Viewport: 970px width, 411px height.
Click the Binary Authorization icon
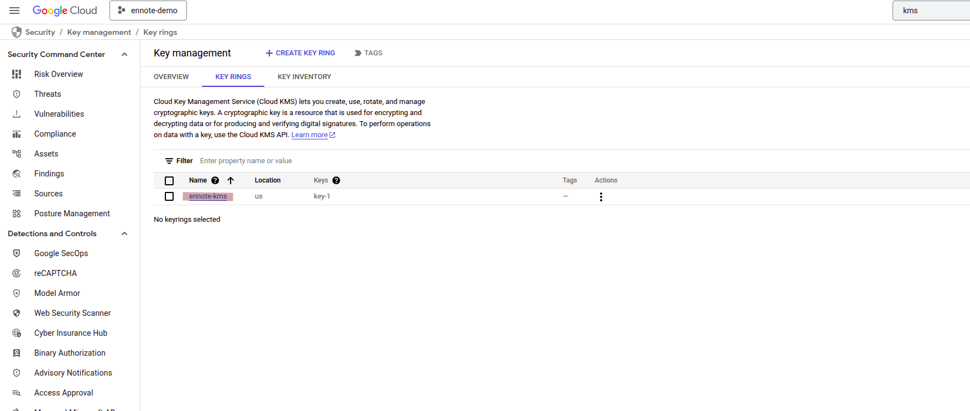click(17, 353)
